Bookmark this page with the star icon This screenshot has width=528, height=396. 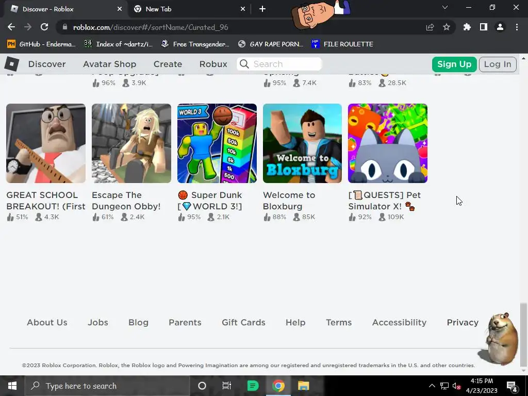(x=447, y=27)
